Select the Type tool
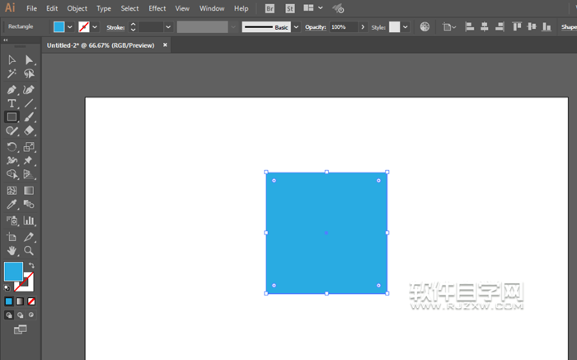 click(x=12, y=103)
